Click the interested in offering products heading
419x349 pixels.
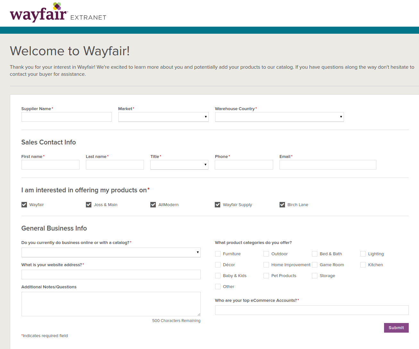pos(86,190)
